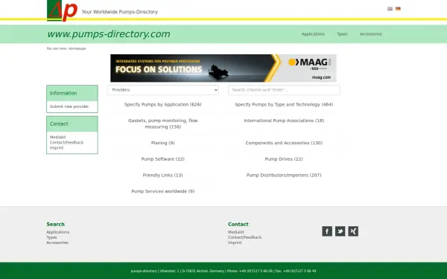
Task: Open Pump Distributors/Importers (207)
Action: [284, 175]
